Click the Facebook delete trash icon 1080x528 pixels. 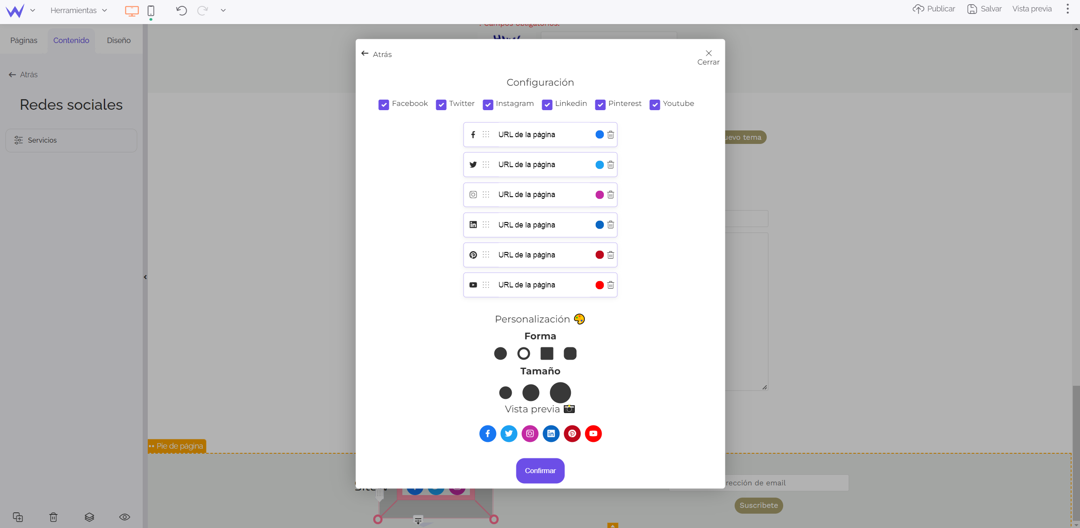click(x=611, y=134)
